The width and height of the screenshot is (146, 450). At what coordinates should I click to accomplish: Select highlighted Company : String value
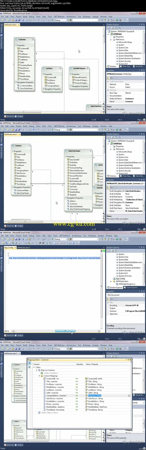(x=95, y=396)
